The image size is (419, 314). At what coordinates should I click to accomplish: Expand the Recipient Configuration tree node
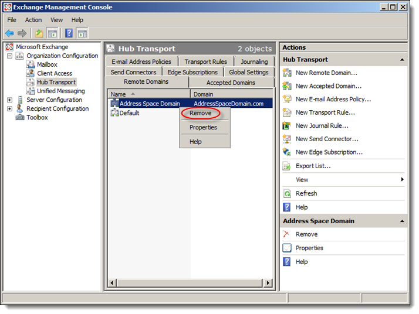point(9,109)
